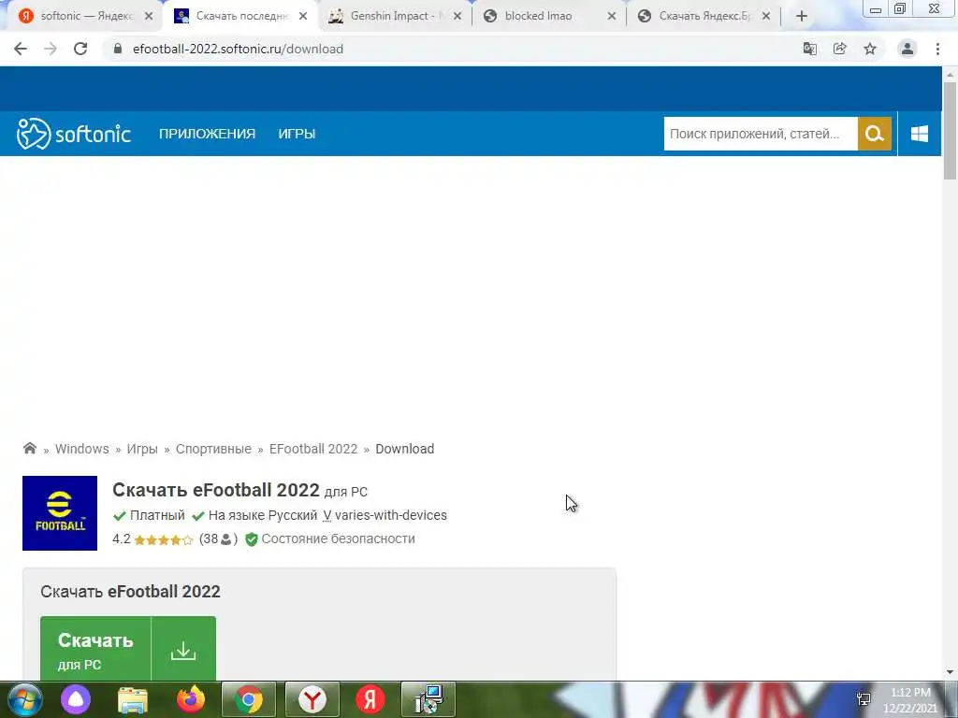Click the Windows breadcrumb link
The width and height of the screenshot is (958, 718).
tap(82, 449)
